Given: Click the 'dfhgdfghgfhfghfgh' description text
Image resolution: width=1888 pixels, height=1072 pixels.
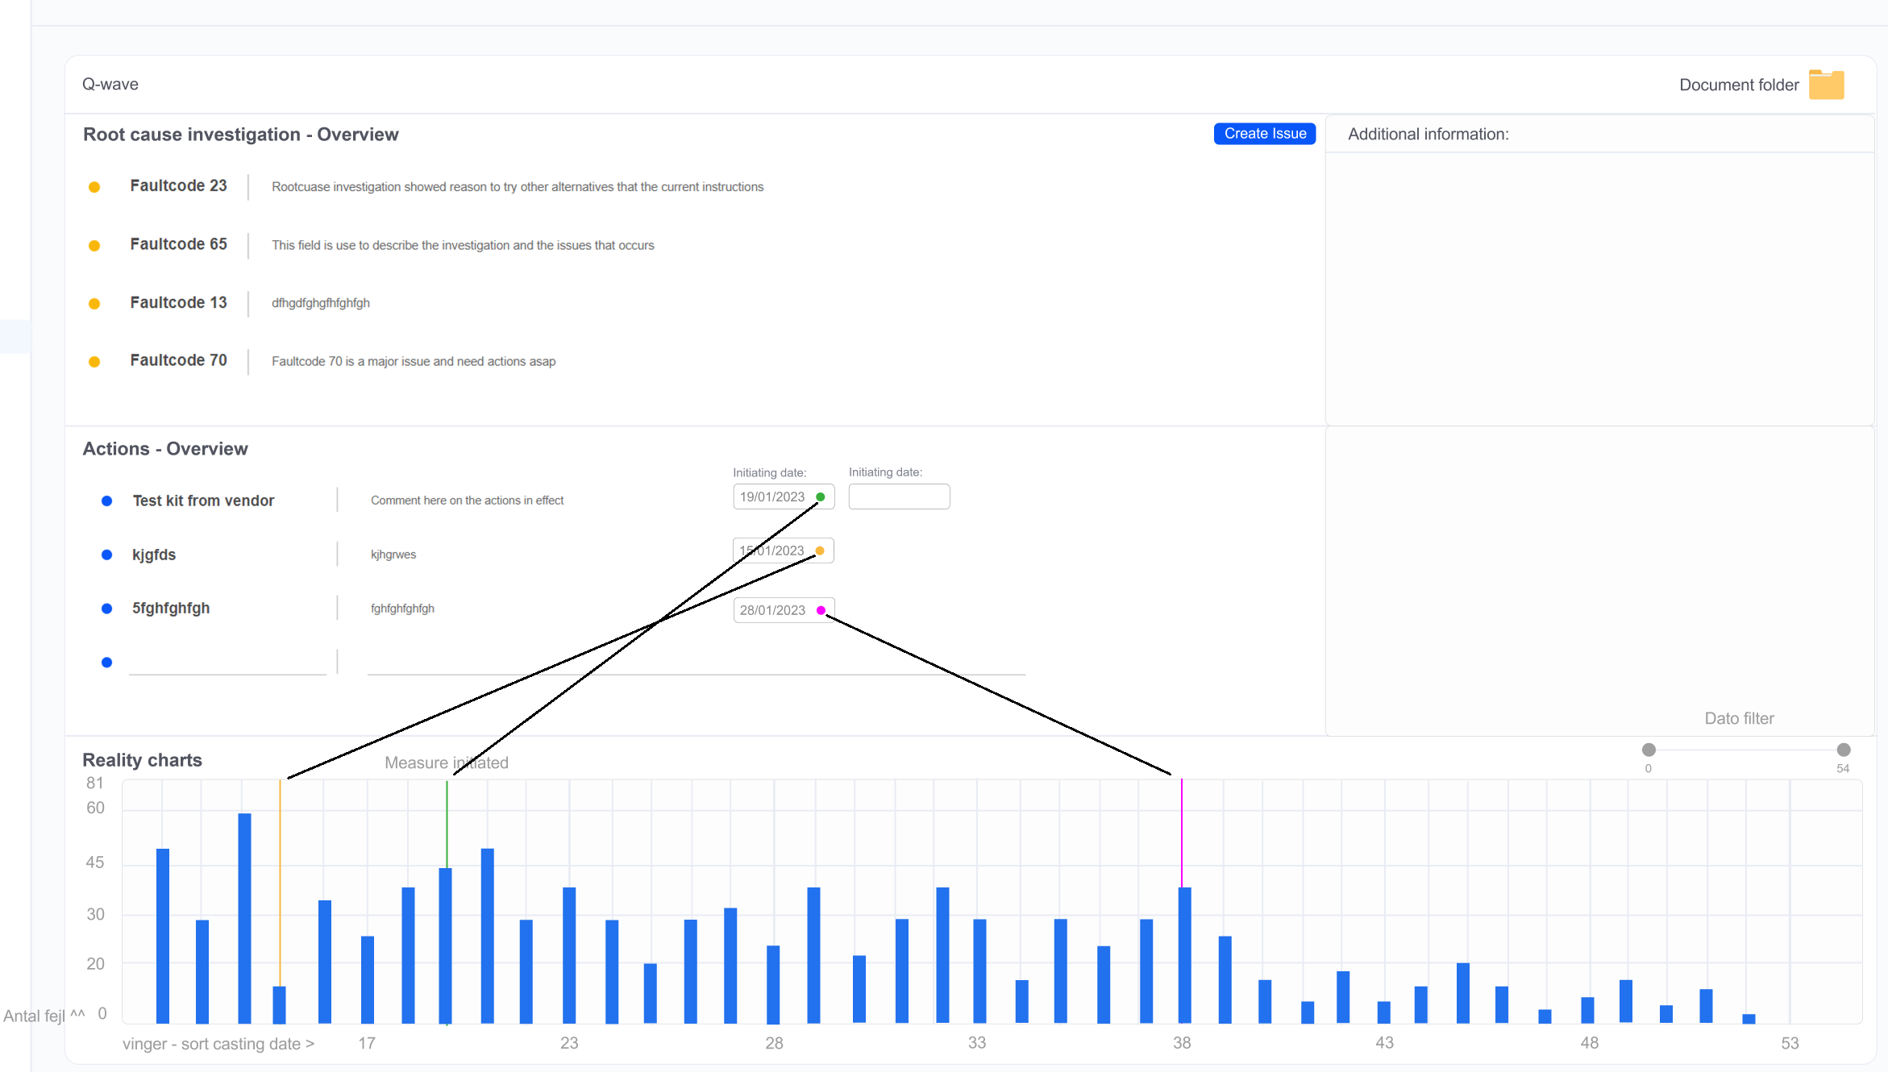Looking at the screenshot, I should (x=321, y=303).
